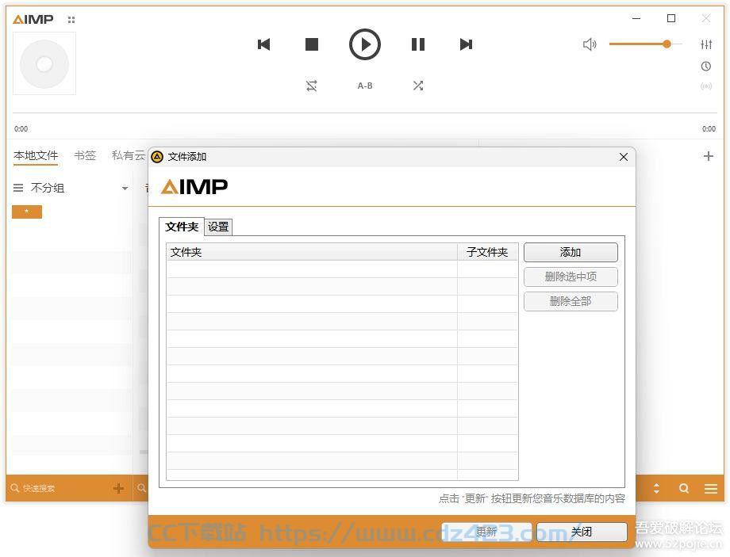Click the elapsed time 0:00 at left

(21, 129)
